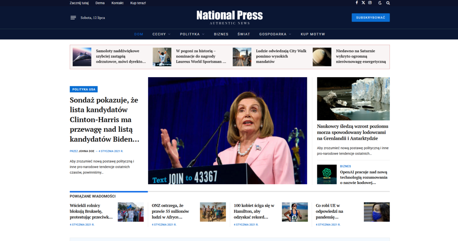The image size is (458, 241).
Task: Select the BIZNES navigation item
Action: tap(221, 34)
